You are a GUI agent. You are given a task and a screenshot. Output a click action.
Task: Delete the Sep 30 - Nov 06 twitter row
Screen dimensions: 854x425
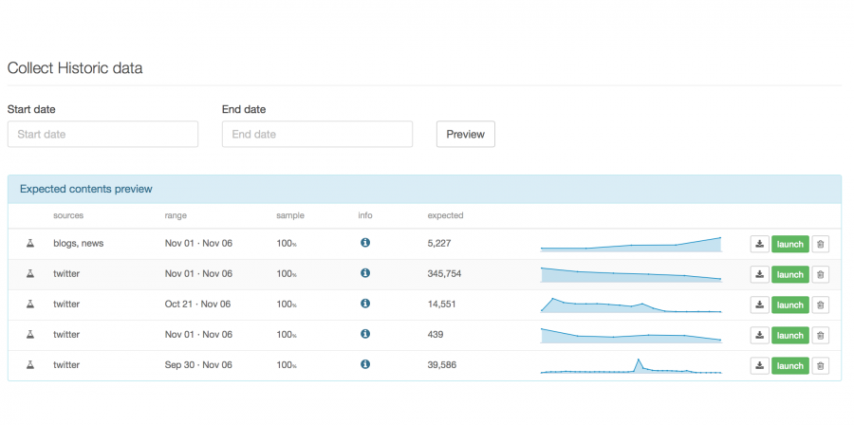pyautogui.click(x=821, y=365)
